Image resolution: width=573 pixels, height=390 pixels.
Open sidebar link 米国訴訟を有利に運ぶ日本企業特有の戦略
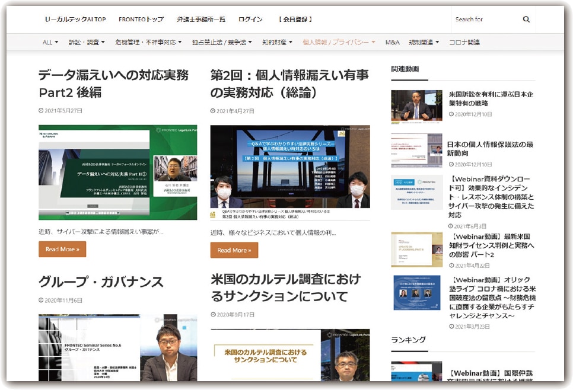pos(491,98)
